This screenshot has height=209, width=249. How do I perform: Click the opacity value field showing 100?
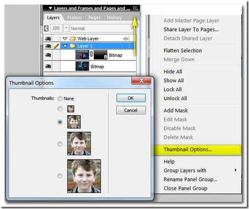[56, 29]
